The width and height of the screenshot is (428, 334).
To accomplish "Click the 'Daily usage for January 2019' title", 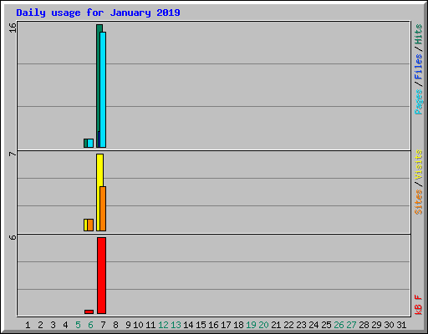I will coord(98,13).
